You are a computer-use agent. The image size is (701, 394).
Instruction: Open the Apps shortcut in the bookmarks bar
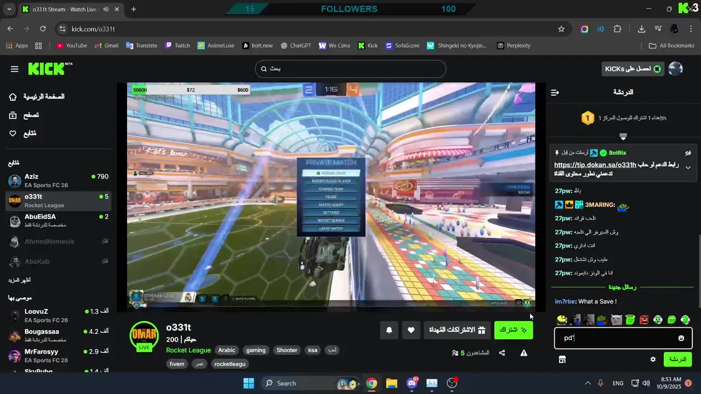click(17, 45)
